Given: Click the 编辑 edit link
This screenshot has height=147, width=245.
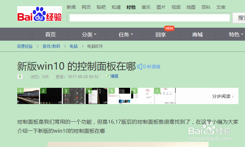Looking at the screenshot, I should coord(114,76).
